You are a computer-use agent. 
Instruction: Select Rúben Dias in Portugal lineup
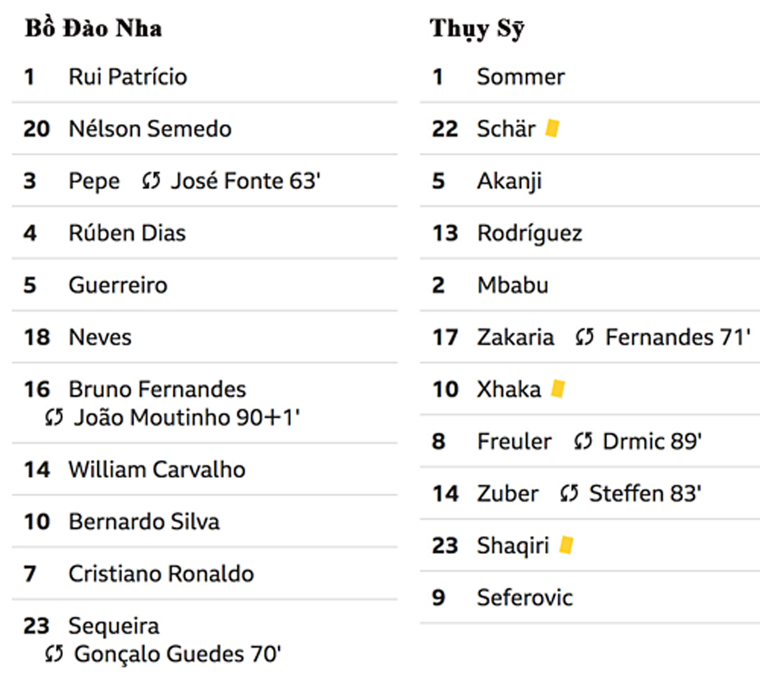(x=127, y=233)
